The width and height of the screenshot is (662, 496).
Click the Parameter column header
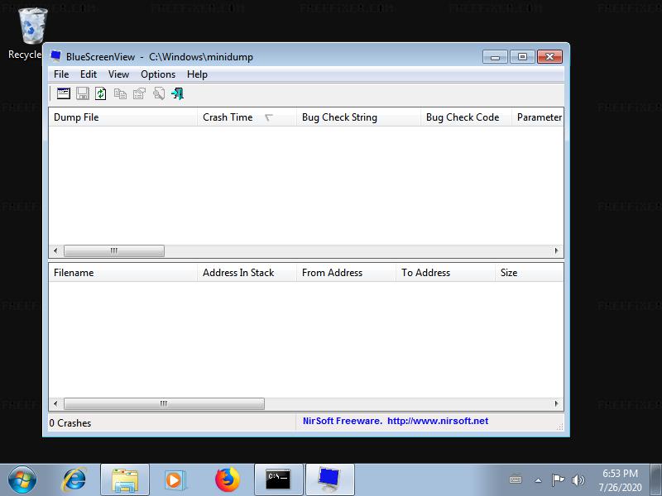pos(537,117)
